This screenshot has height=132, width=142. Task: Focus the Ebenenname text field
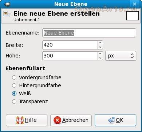pyautogui.click(x=89, y=33)
